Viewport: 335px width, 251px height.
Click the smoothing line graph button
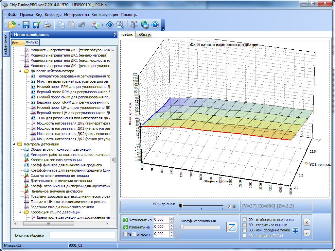232,227
